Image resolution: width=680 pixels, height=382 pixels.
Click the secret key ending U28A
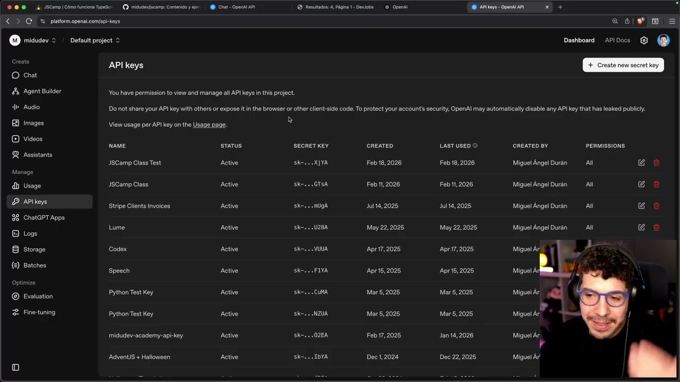(x=311, y=228)
